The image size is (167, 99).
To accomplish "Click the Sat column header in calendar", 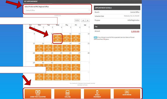I will tap(85, 25).
